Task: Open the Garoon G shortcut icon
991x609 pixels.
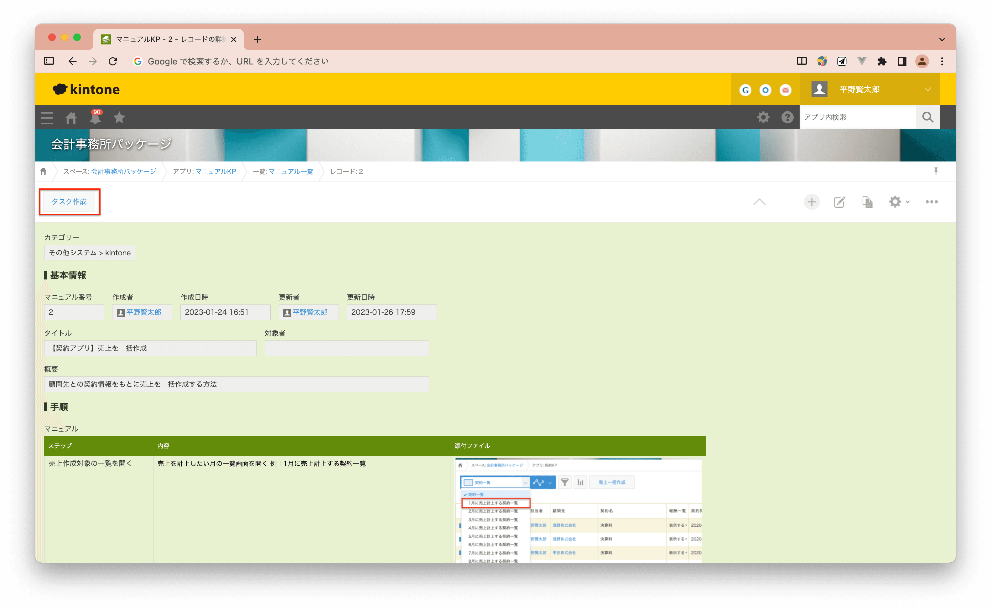Action: 745,90
